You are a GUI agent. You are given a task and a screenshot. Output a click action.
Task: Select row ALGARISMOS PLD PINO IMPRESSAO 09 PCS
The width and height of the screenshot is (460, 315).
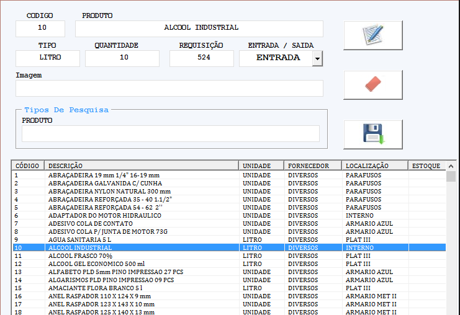[229, 280]
